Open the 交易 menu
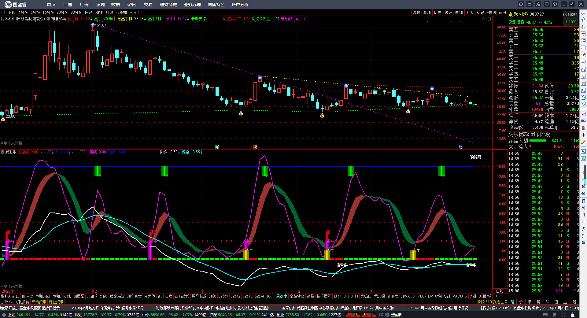This screenshot has width=587, height=318. pyautogui.click(x=148, y=5)
